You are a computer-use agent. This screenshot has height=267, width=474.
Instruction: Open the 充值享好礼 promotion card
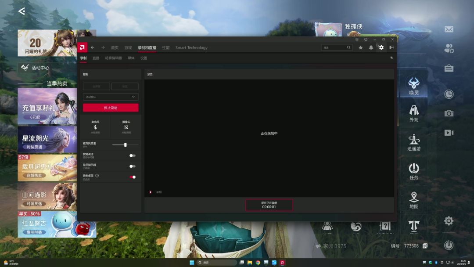point(47,106)
